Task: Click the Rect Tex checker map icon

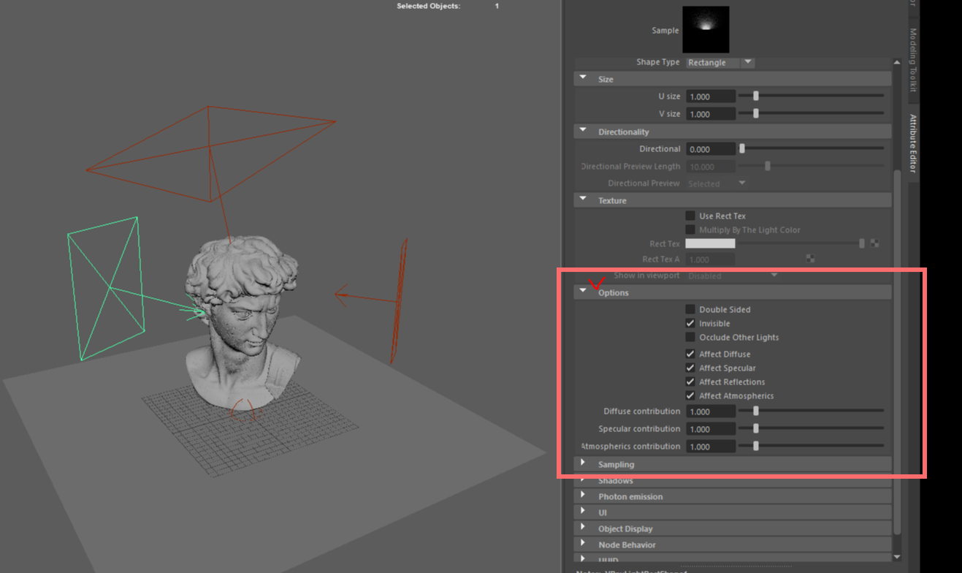Action: tap(874, 243)
